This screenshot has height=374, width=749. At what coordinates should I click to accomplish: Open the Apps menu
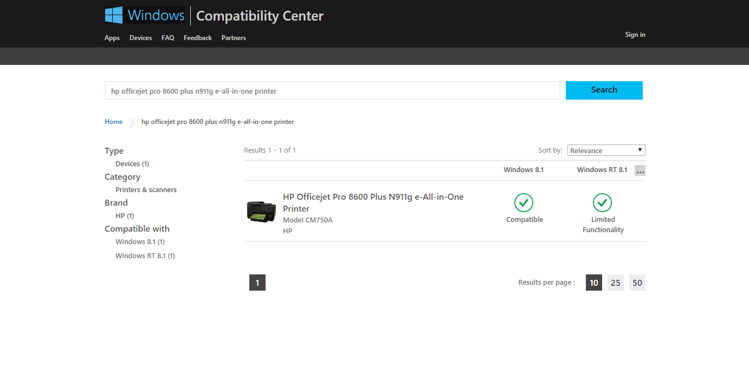click(x=112, y=38)
